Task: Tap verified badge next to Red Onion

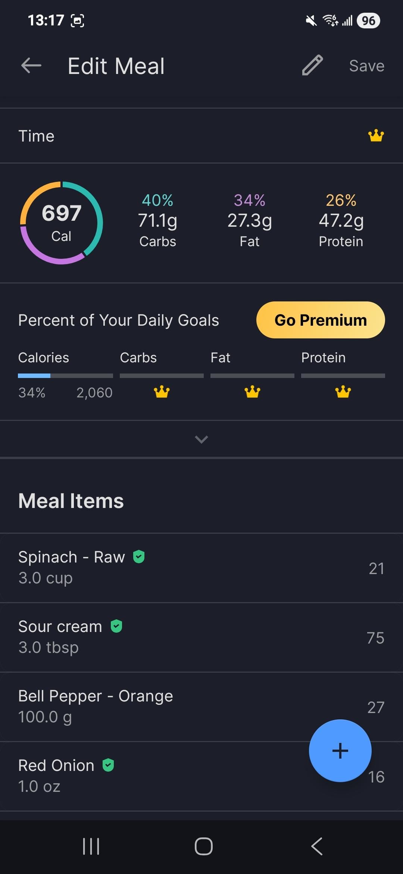Action: (108, 765)
